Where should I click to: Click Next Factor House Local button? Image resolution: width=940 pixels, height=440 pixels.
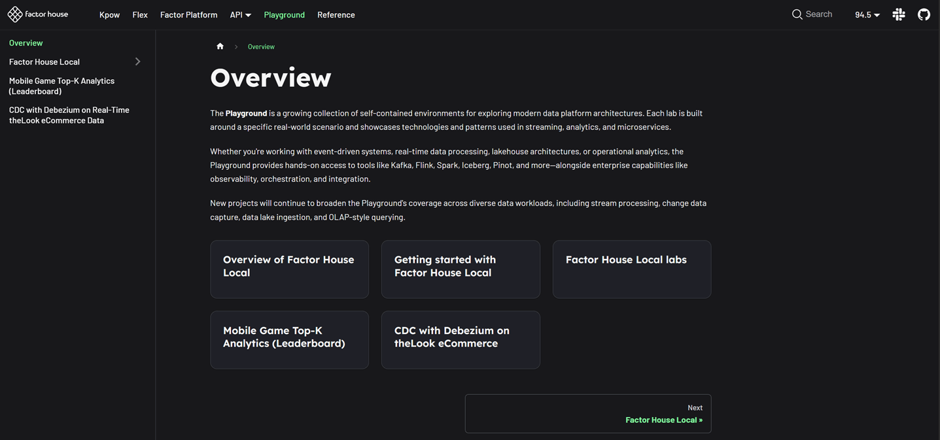[587, 413]
